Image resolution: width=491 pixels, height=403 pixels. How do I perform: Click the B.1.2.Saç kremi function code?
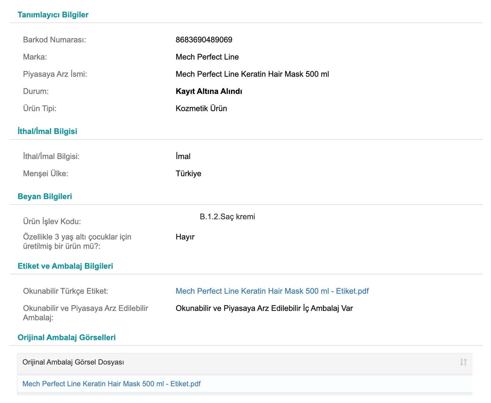coord(227,217)
